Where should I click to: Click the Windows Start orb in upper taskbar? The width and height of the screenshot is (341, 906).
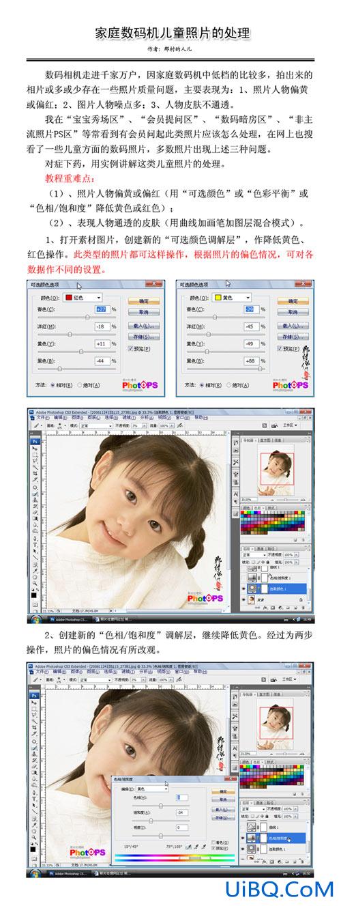point(35,619)
